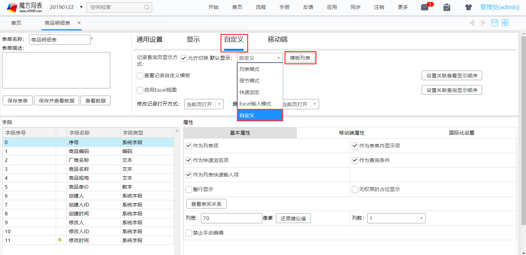Toggle 作为列表快速输入项 checkbox
The width and height of the screenshot is (526, 255).
point(189,175)
